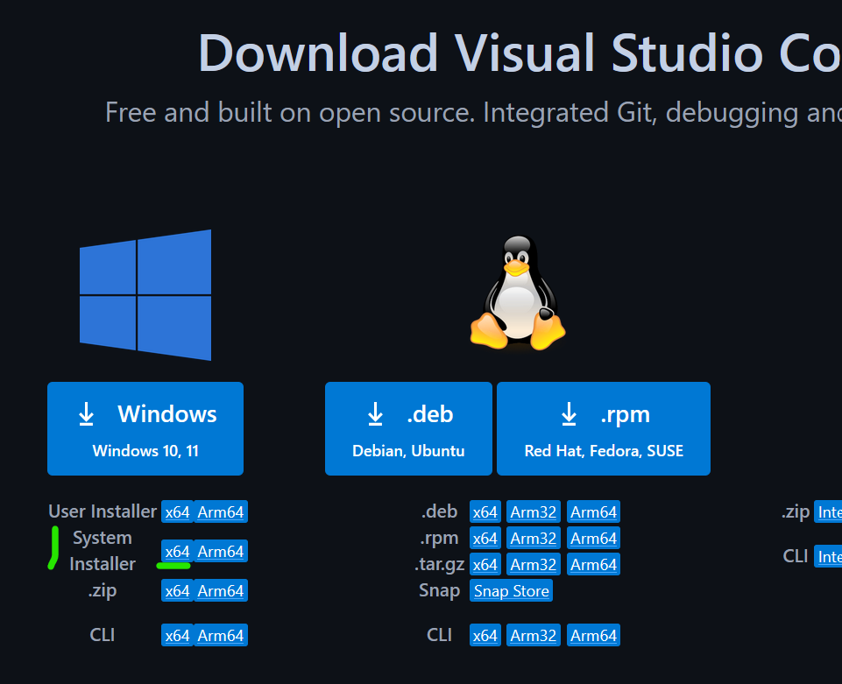Click the download arrow on .rpm button
Image resolution: width=842 pixels, height=684 pixels.
click(x=570, y=414)
